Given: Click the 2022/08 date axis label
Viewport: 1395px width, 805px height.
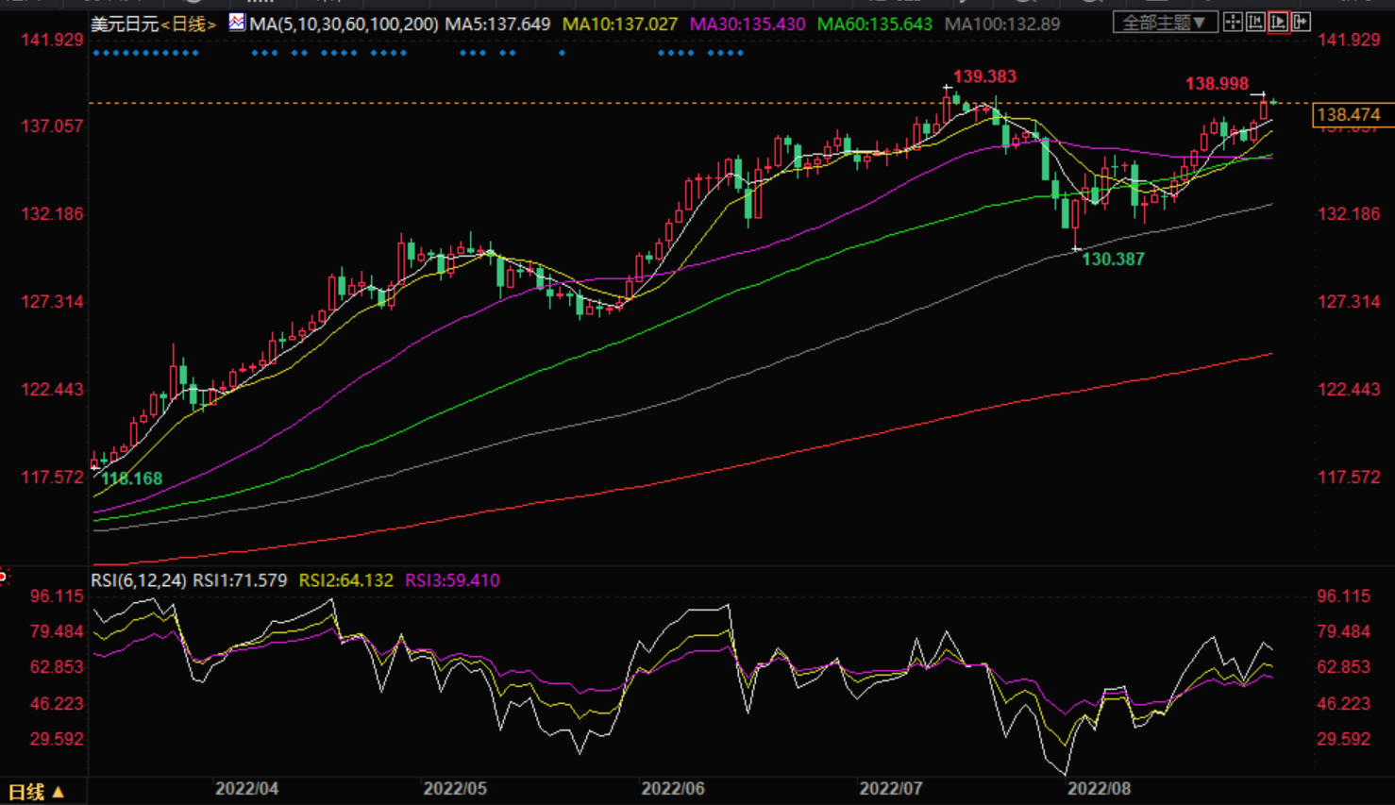Looking at the screenshot, I should click(1099, 788).
